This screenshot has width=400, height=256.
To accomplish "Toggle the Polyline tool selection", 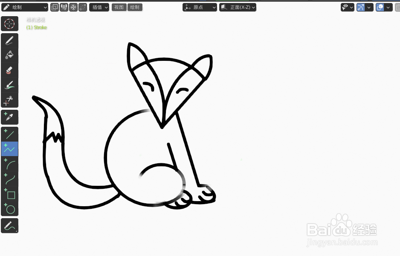I will (9, 149).
